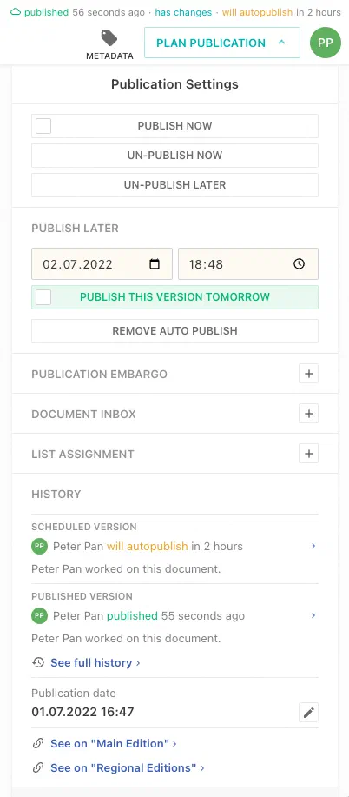Click link icon beside Regional Editions

click(38, 767)
